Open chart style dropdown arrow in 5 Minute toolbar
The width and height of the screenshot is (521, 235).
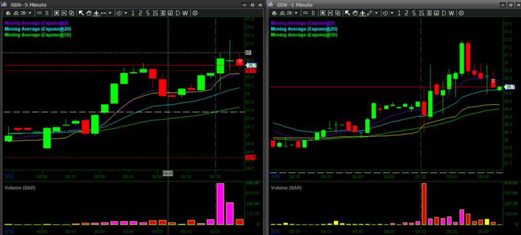coord(30,13)
